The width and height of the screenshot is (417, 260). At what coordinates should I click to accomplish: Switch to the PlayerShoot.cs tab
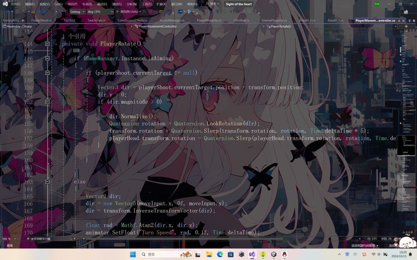pos(41,20)
